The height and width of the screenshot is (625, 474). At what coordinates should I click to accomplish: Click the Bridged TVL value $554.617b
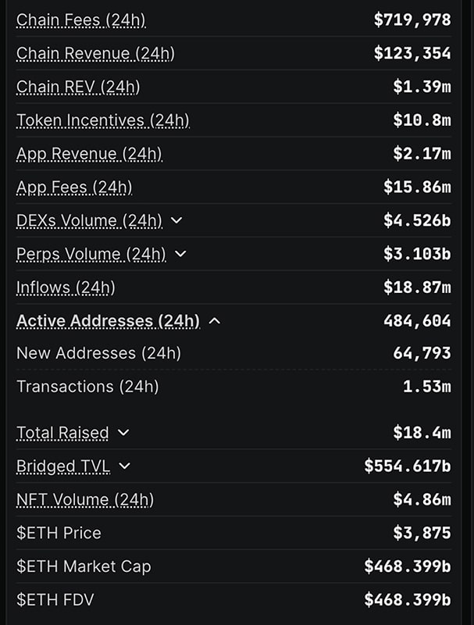407,466
